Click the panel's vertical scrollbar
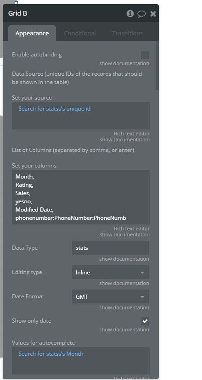The width and height of the screenshot is (202, 380). point(157,66)
